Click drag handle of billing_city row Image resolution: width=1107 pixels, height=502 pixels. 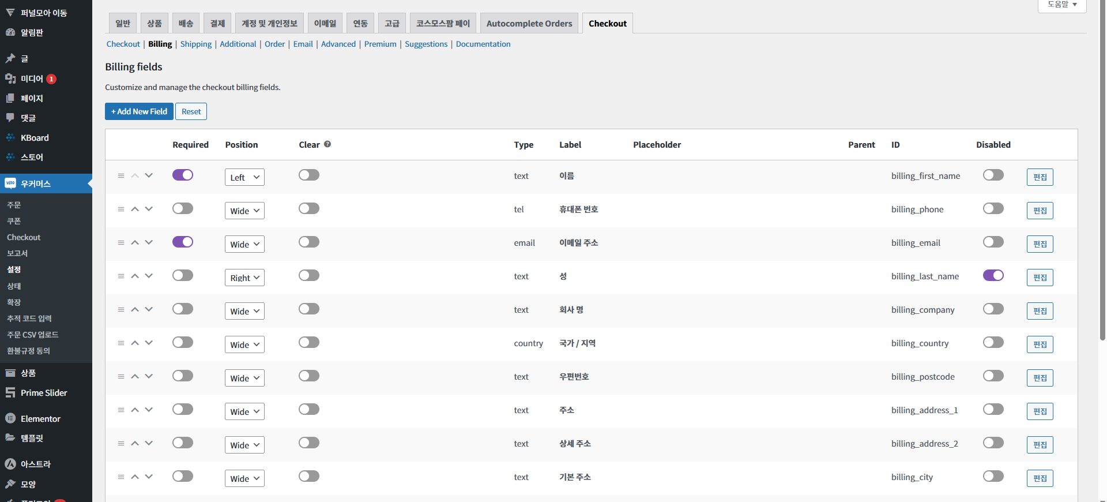click(121, 477)
